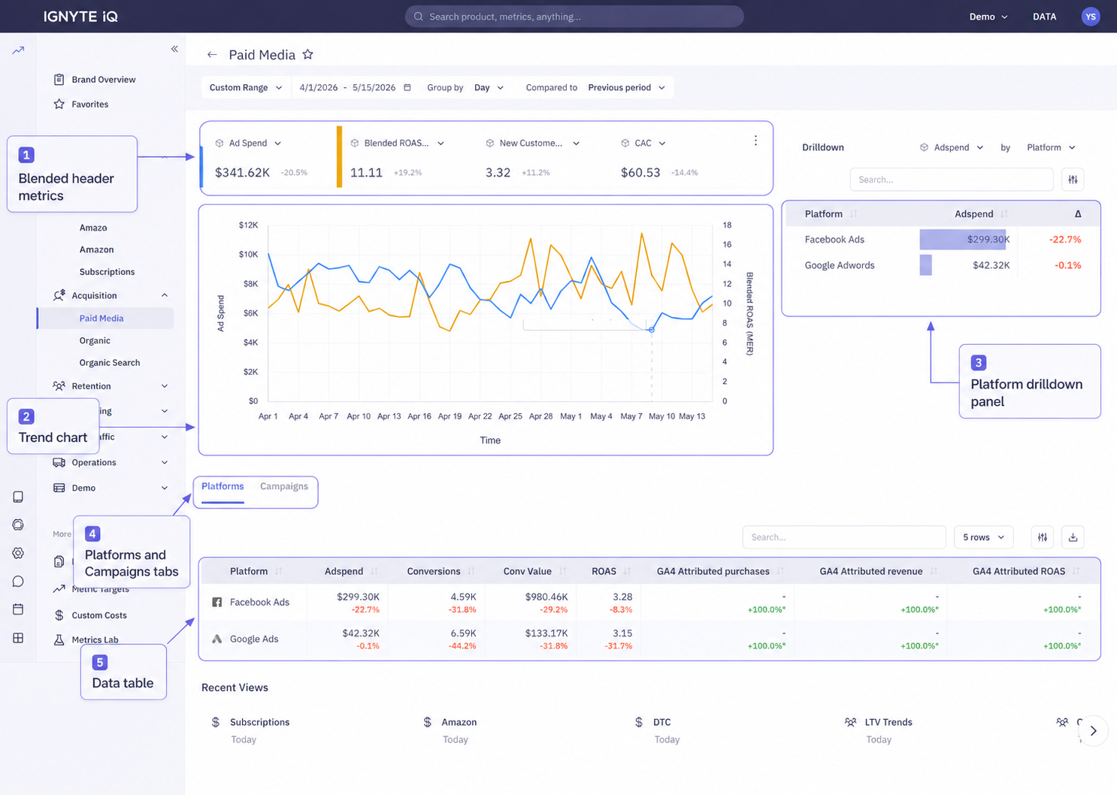Open the 5 rows dropdown
This screenshot has width=1117, height=795.
tap(983, 537)
